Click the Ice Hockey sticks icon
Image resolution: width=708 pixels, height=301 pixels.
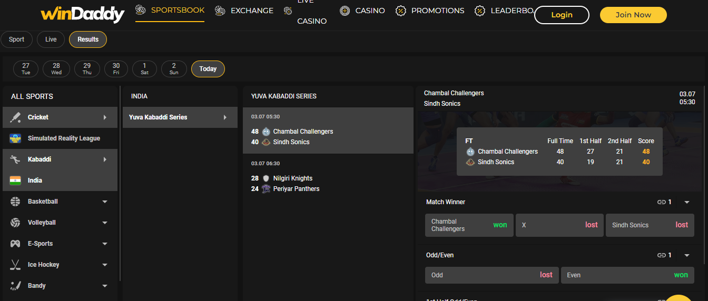(15, 265)
